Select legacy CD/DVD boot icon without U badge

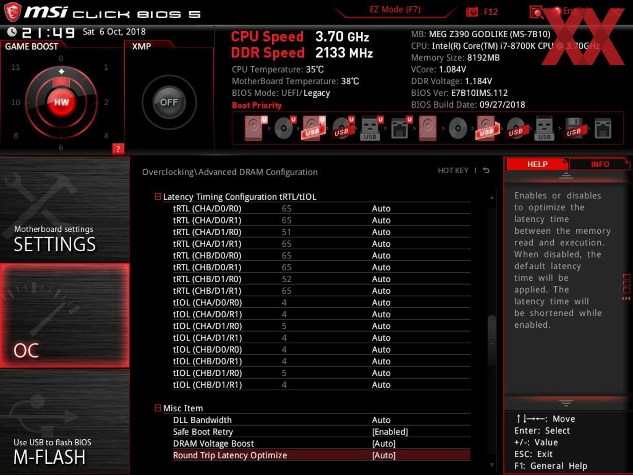tap(458, 128)
